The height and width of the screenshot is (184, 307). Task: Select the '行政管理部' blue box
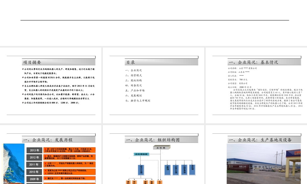[x=184, y=170]
